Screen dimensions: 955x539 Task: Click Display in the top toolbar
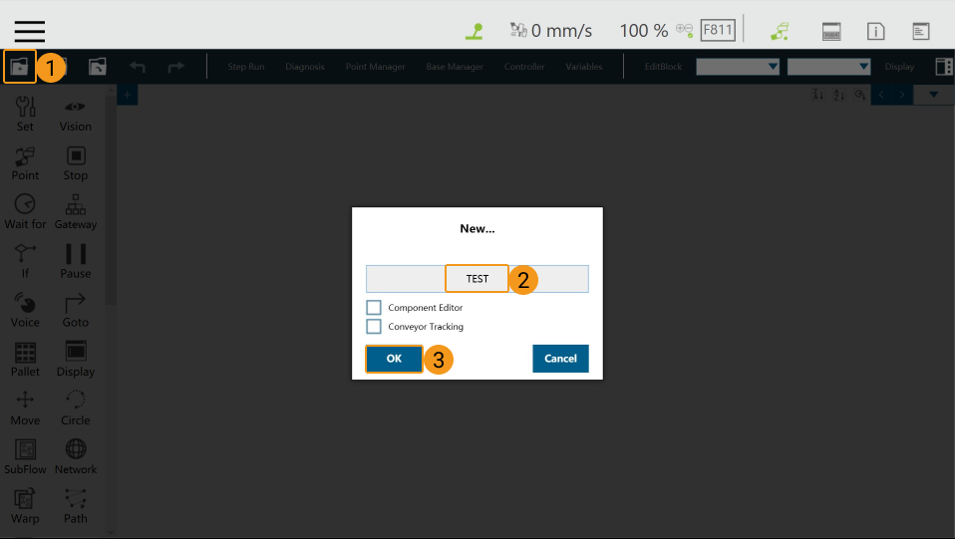pos(899,67)
